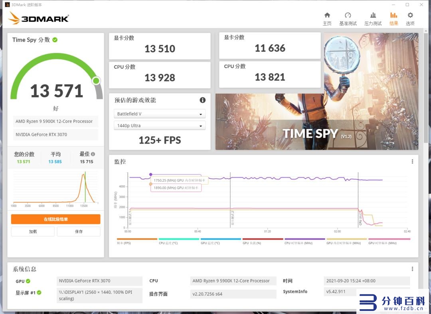Toggle the CPU 时钟频率 (MHz) purple legend

(304, 241)
